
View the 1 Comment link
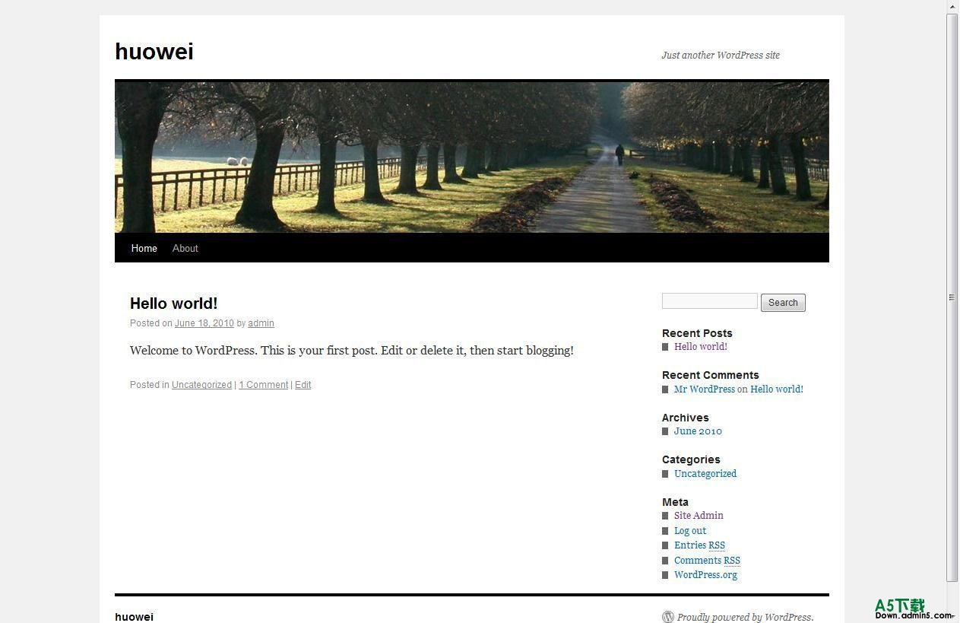[263, 384]
